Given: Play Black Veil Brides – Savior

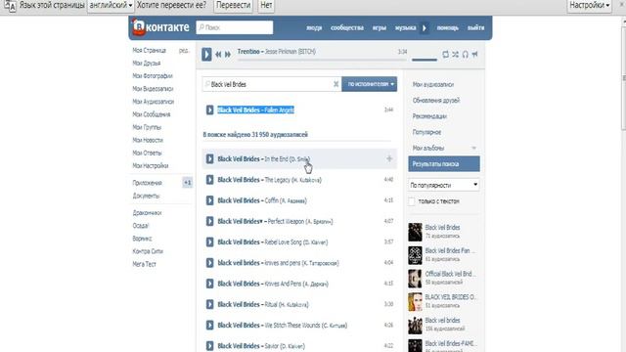Looking at the screenshot, I should [209, 345].
